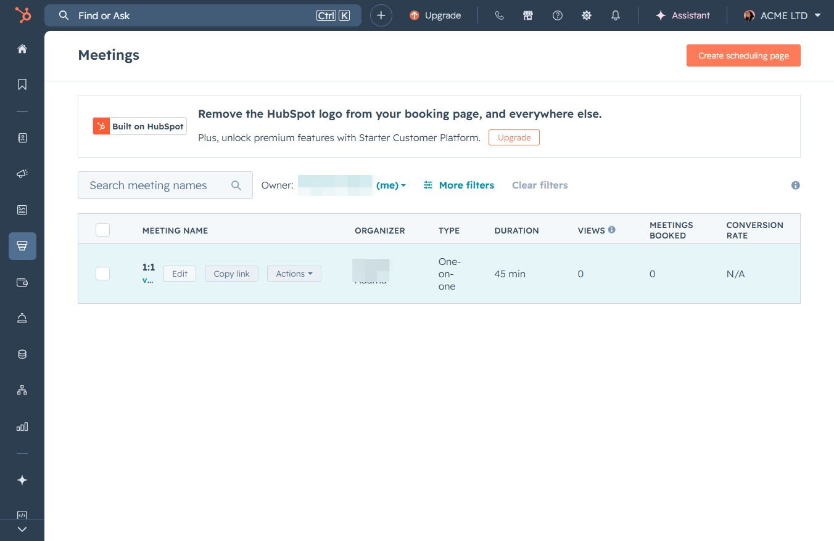Click the Edit button for the meeting
Screen dimensions: 834x541
[x=180, y=274]
